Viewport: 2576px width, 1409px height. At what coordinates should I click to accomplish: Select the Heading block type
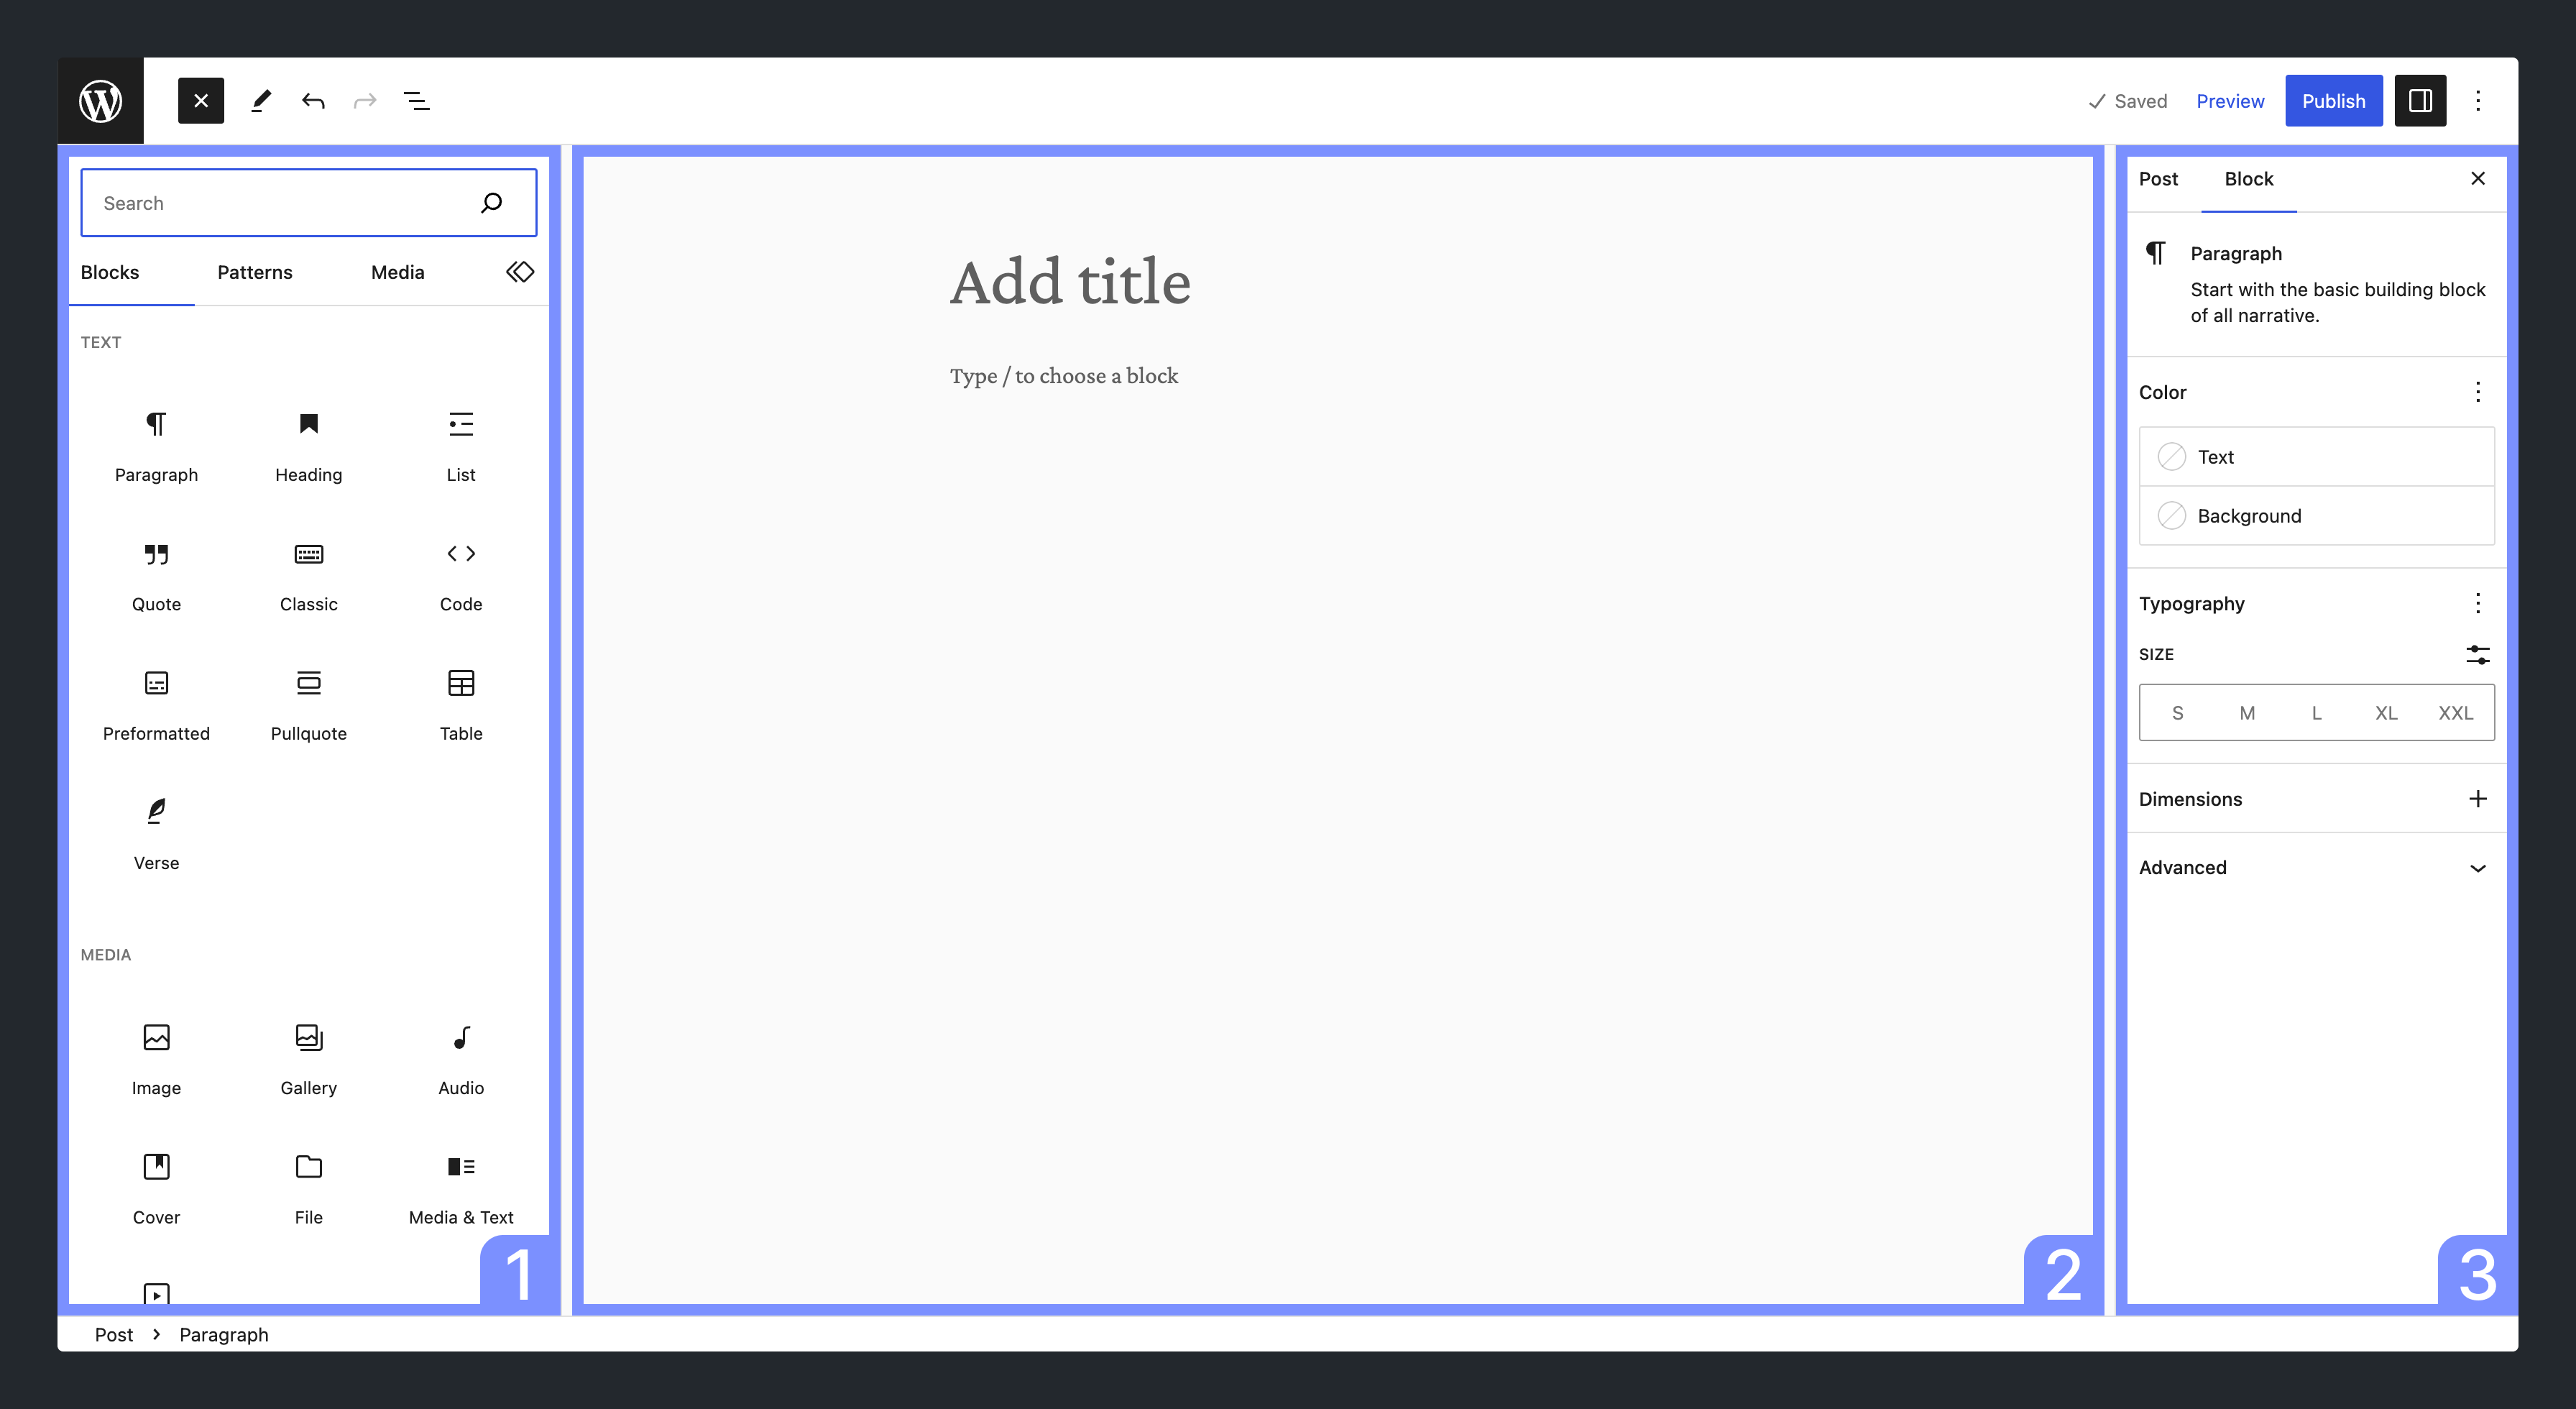pyautogui.click(x=309, y=443)
